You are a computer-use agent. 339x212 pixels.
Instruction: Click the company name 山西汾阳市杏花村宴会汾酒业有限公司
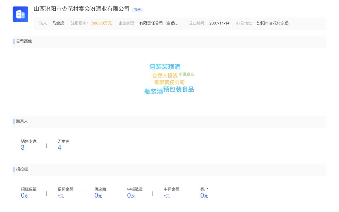81,9
